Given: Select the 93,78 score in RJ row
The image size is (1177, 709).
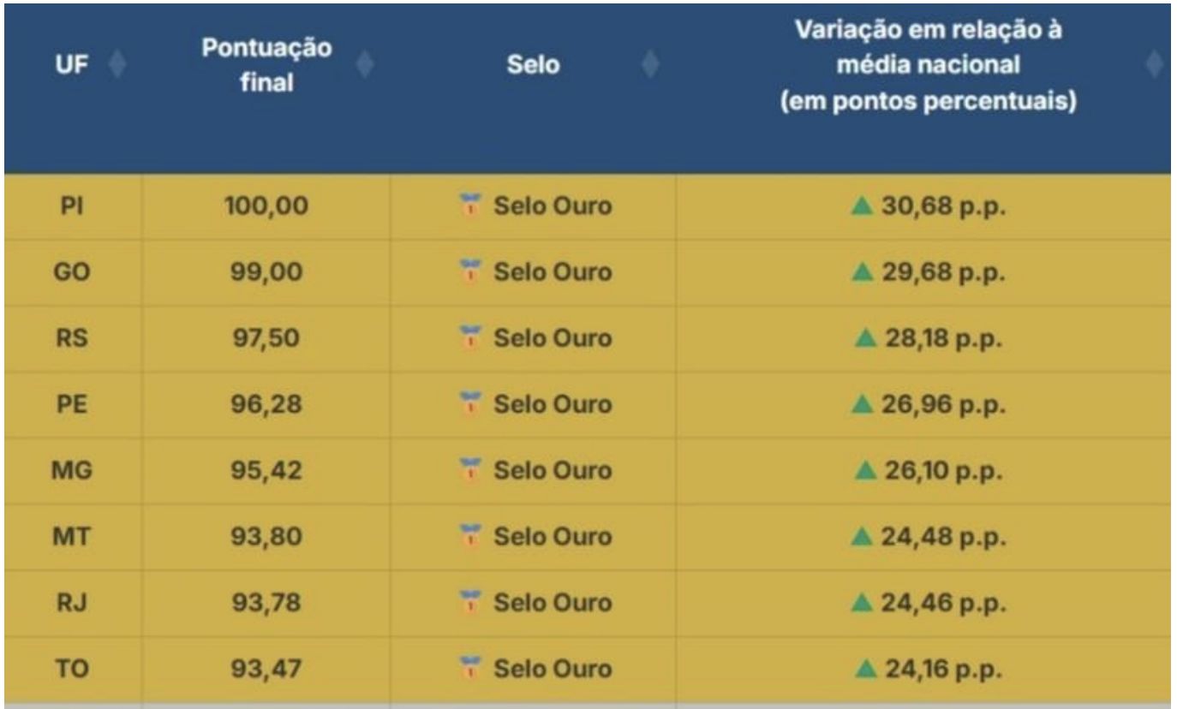Looking at the screenshot, I should point(266,602).
